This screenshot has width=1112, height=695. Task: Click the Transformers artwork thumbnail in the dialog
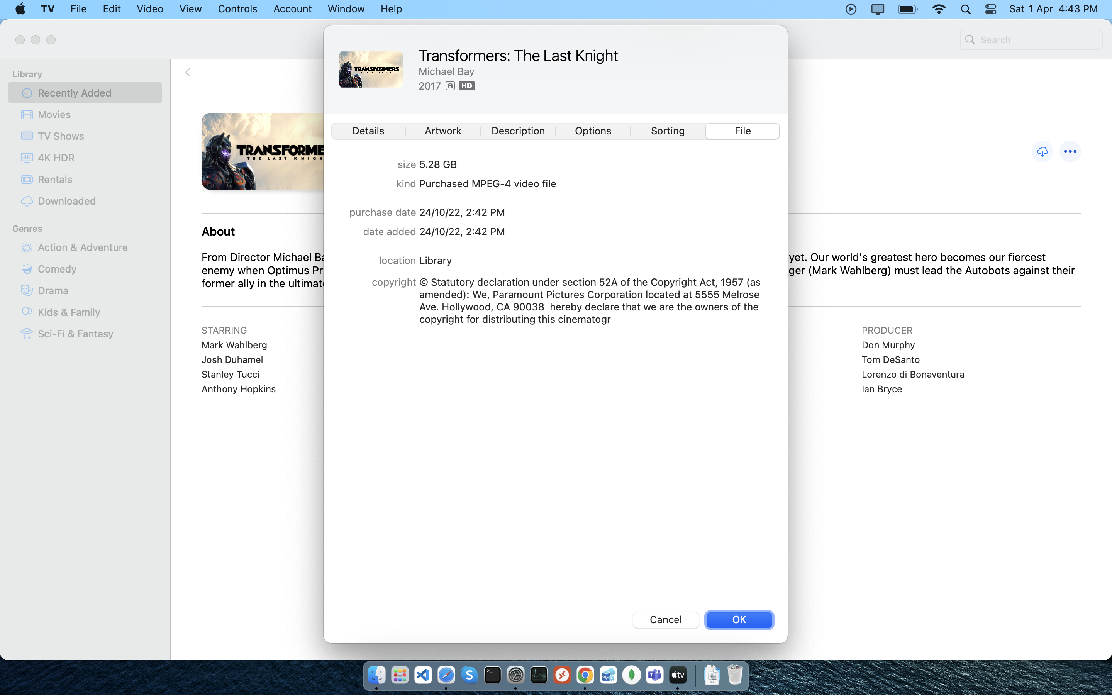371,69
